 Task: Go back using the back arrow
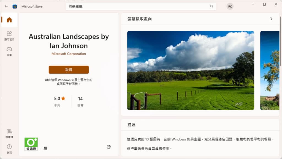point(6,6)
